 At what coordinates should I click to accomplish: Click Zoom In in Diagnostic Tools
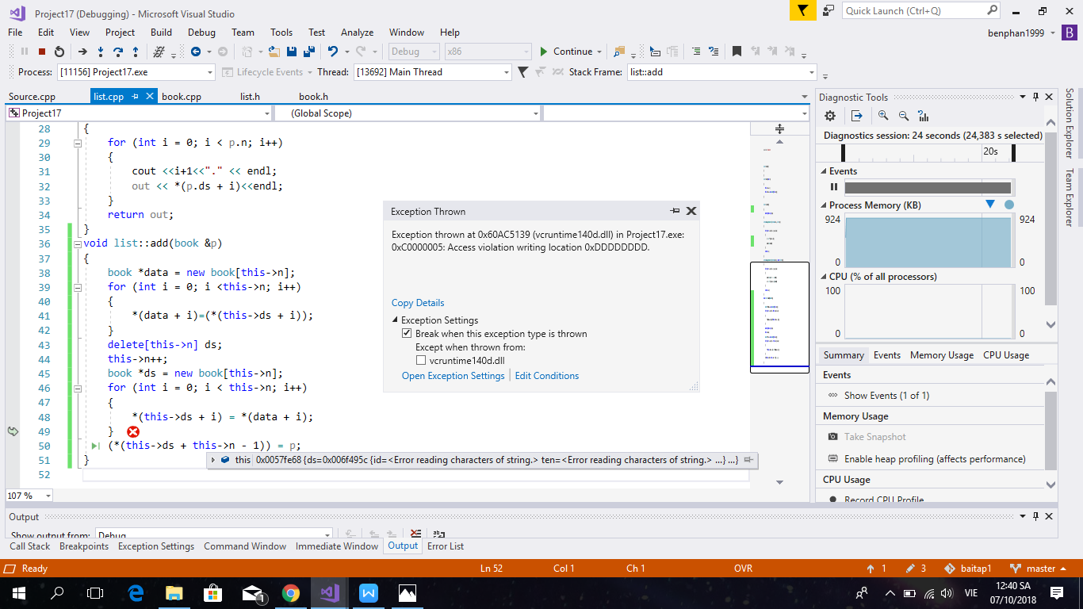click(883, 116)
